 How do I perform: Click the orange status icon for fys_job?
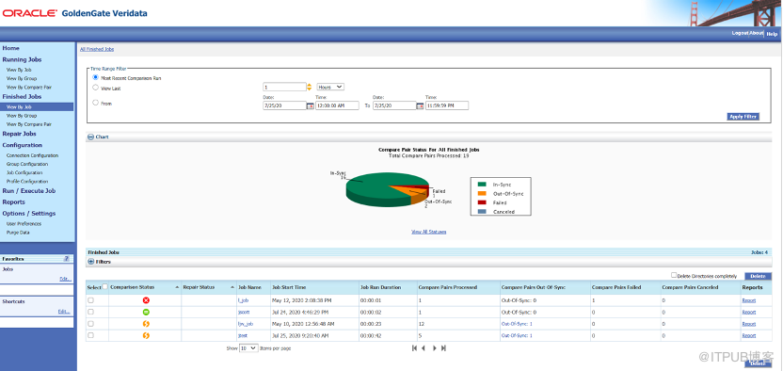pos(146,324)
